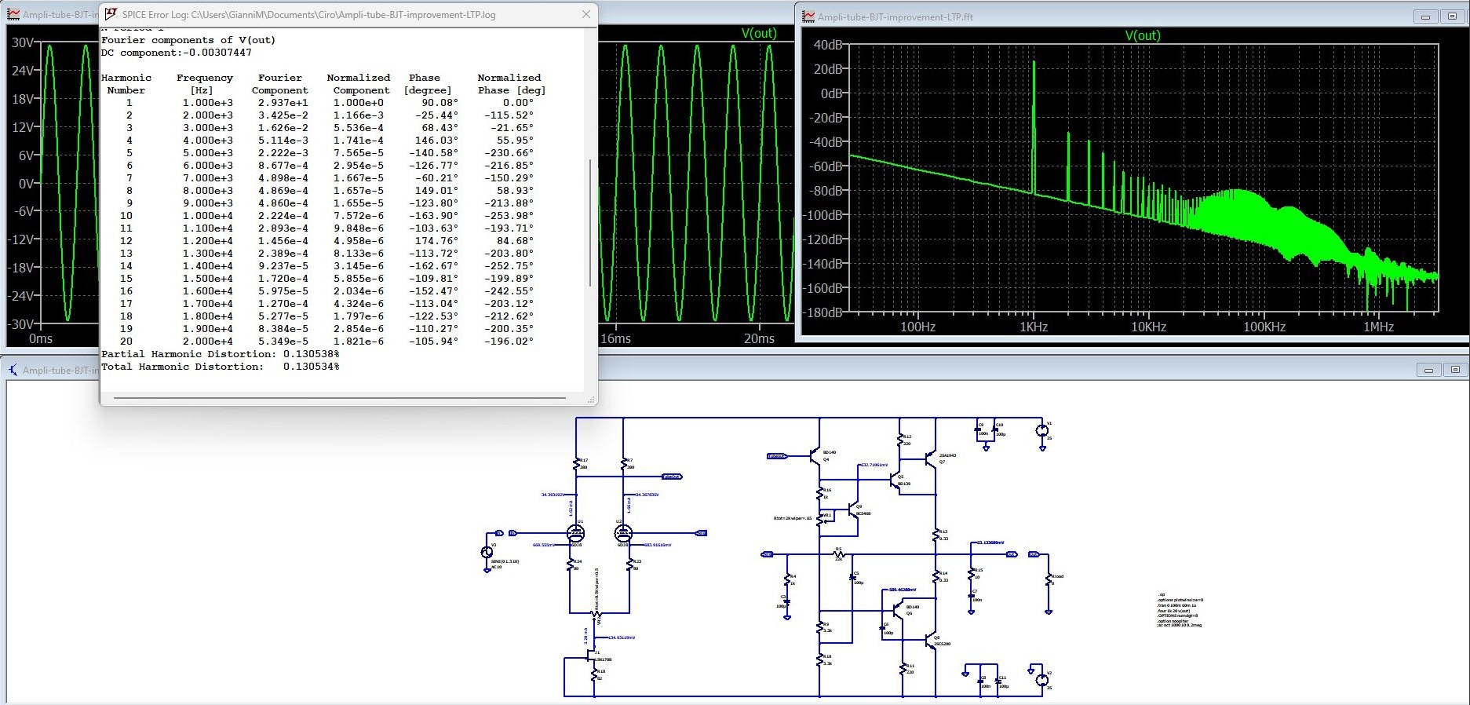Select potentiometer VR1 near Q9
1470x705 pixels.
pos(822,519)
